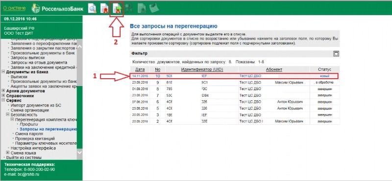
Task: Open Запросы выписки in sidebar
Action: [27, 58]
